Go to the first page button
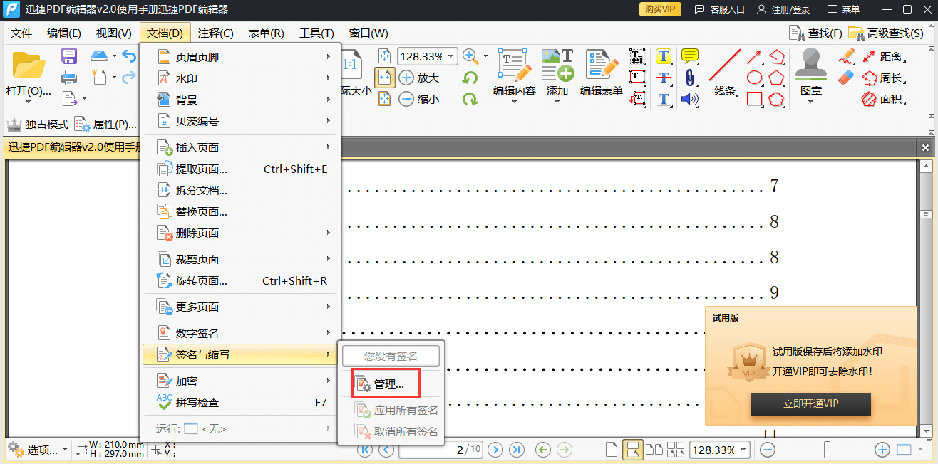Image resolution: width=938 pixels, height=464 pixels. [365, 450]
